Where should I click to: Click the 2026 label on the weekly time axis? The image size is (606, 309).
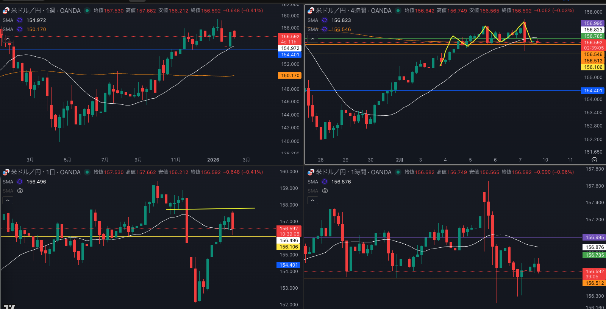coord(213,160)
